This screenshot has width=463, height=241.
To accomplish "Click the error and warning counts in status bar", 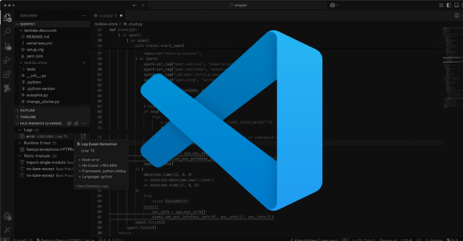I will 111,240.
